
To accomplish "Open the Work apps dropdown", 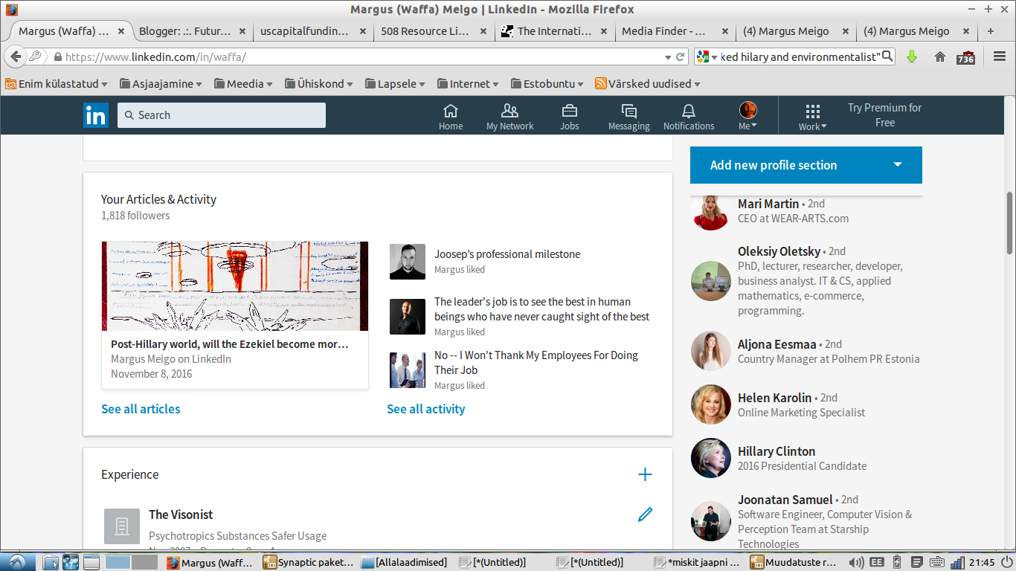I will click(812, 117).
